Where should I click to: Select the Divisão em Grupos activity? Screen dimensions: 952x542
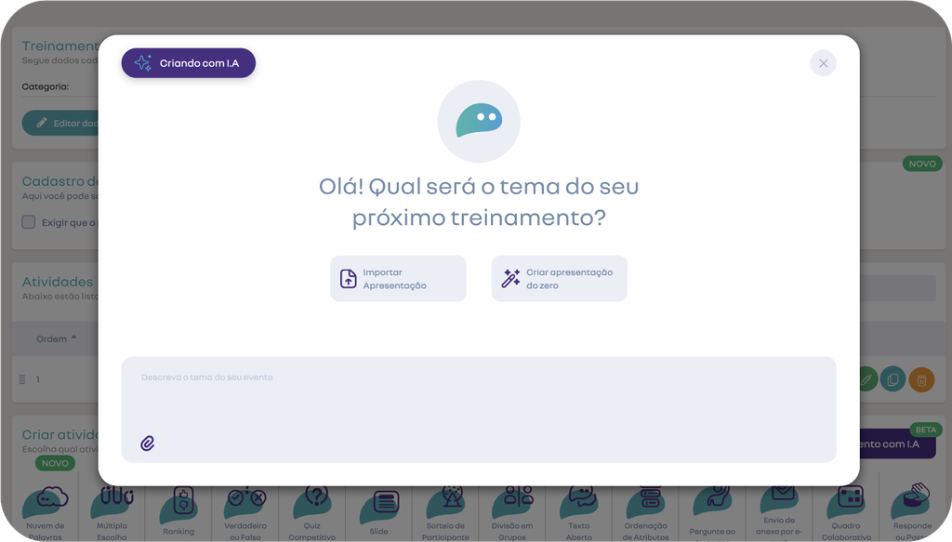[x=512, y=512]
